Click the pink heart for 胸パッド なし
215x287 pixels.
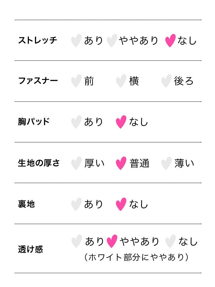(121, 122)
